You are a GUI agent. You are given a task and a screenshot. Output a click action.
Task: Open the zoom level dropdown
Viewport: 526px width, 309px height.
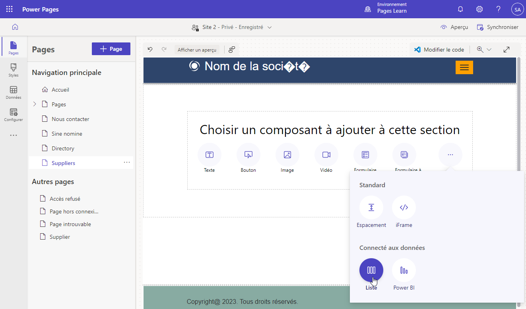pos(489,50)
